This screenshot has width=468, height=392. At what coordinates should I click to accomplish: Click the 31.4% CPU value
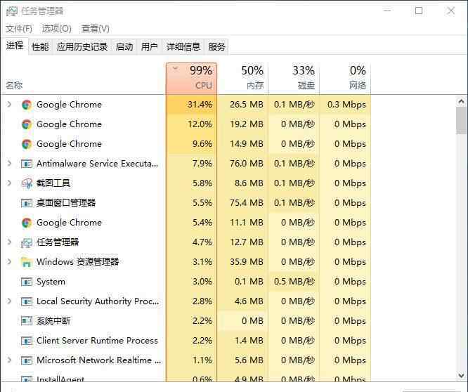pos(200,105)
